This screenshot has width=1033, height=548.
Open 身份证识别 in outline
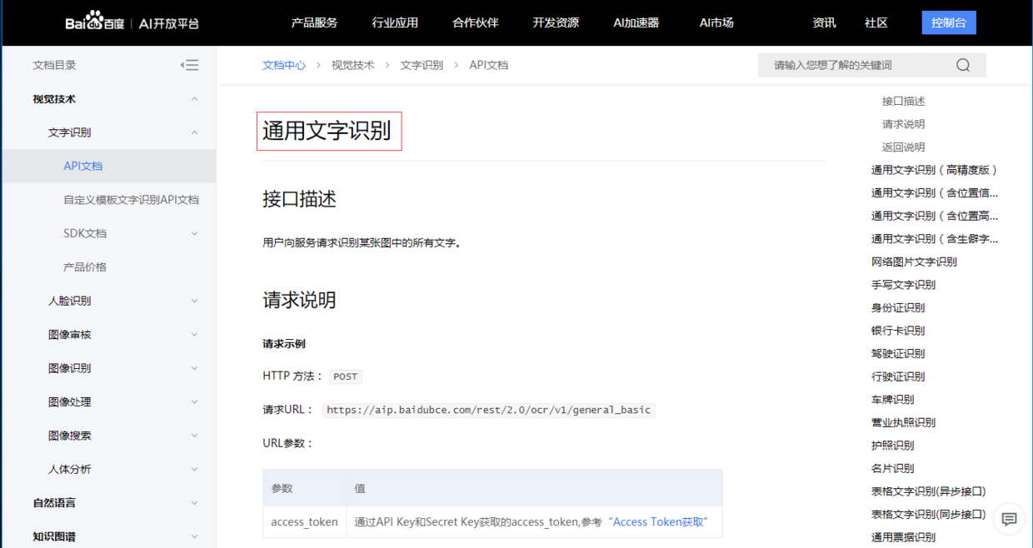898,307
